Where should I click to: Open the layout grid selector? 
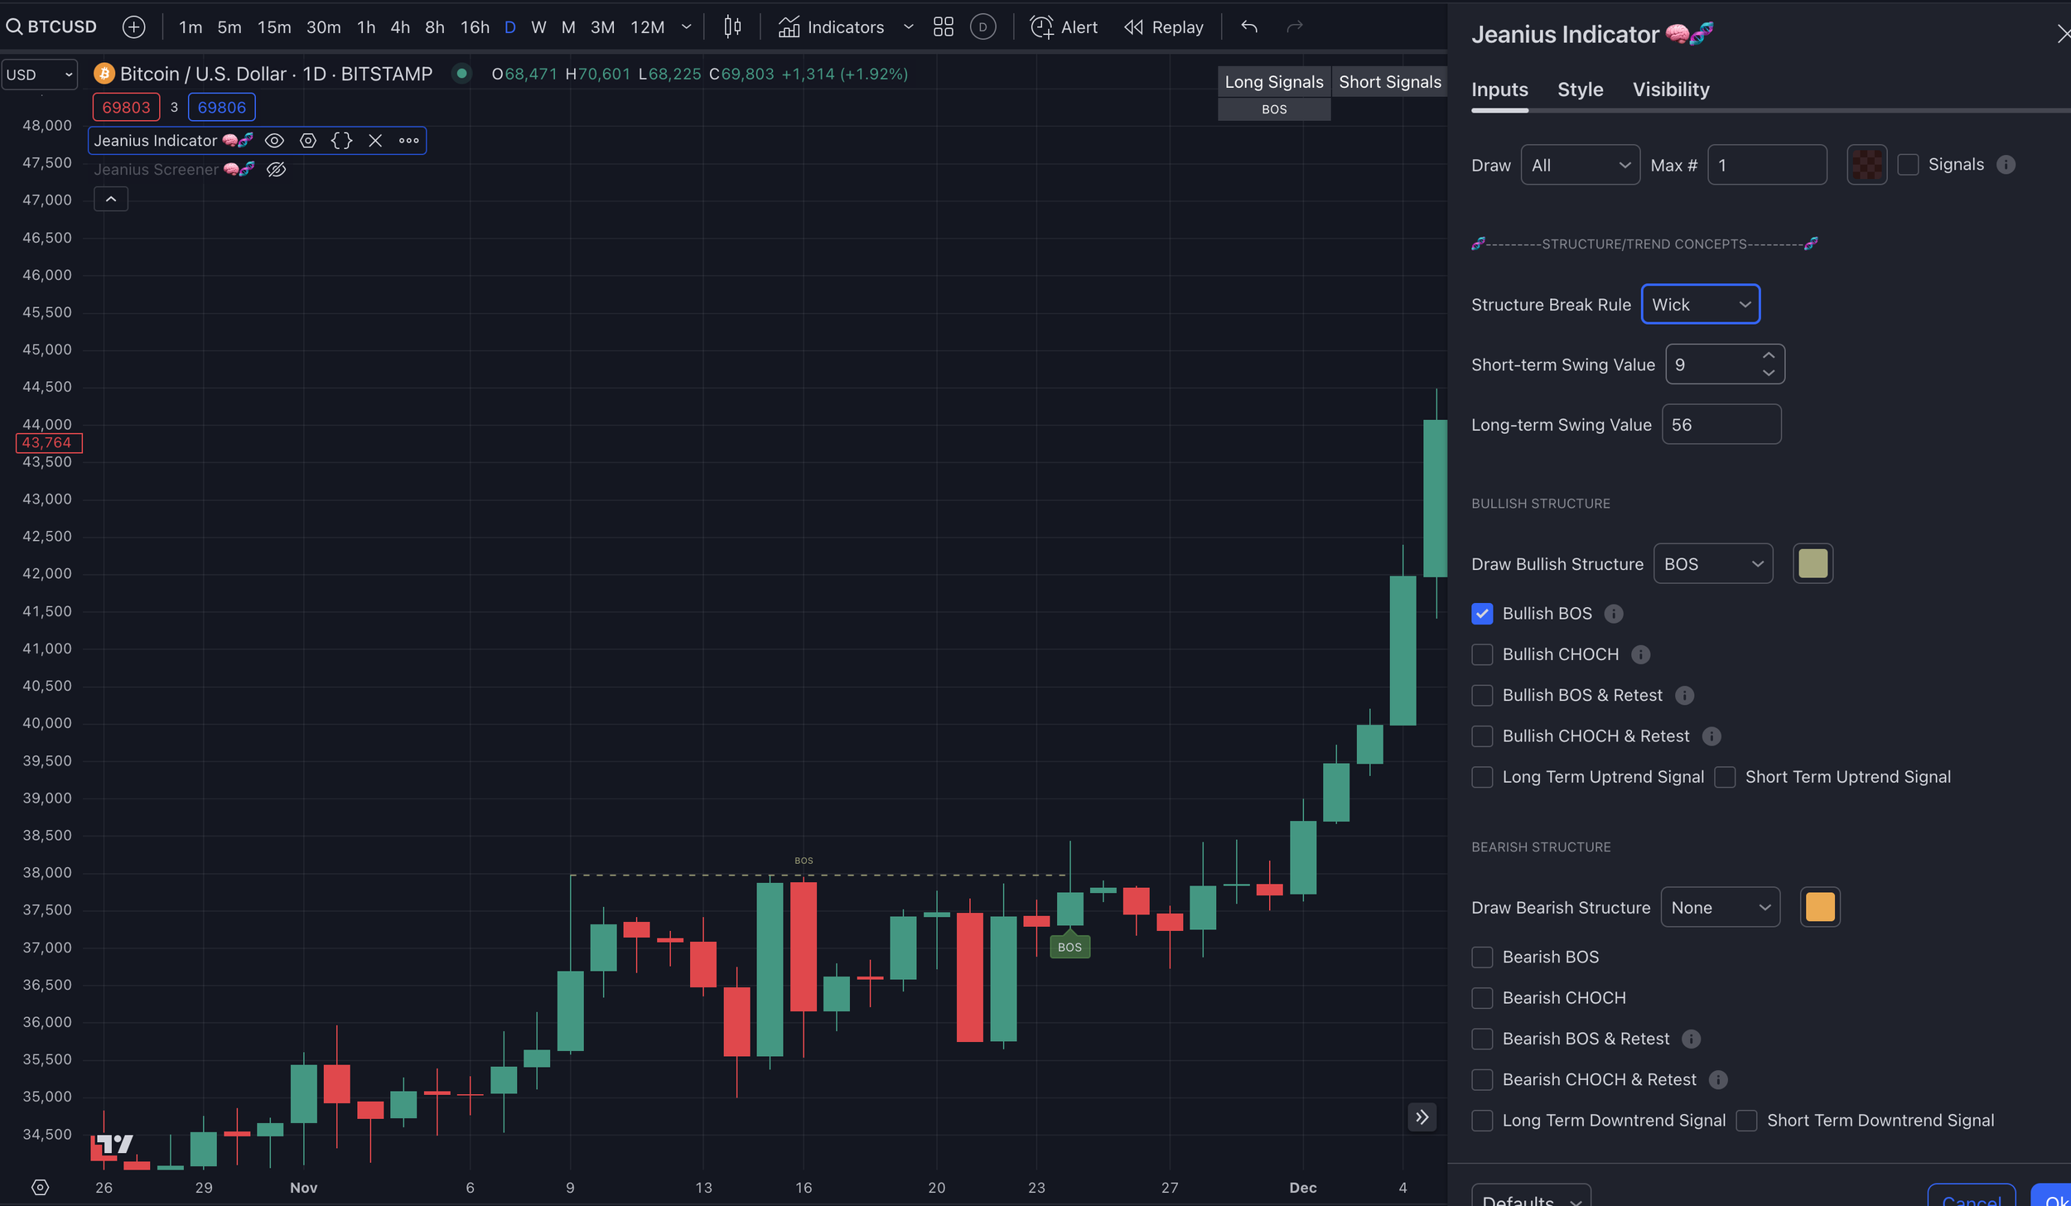pos(943,27)
